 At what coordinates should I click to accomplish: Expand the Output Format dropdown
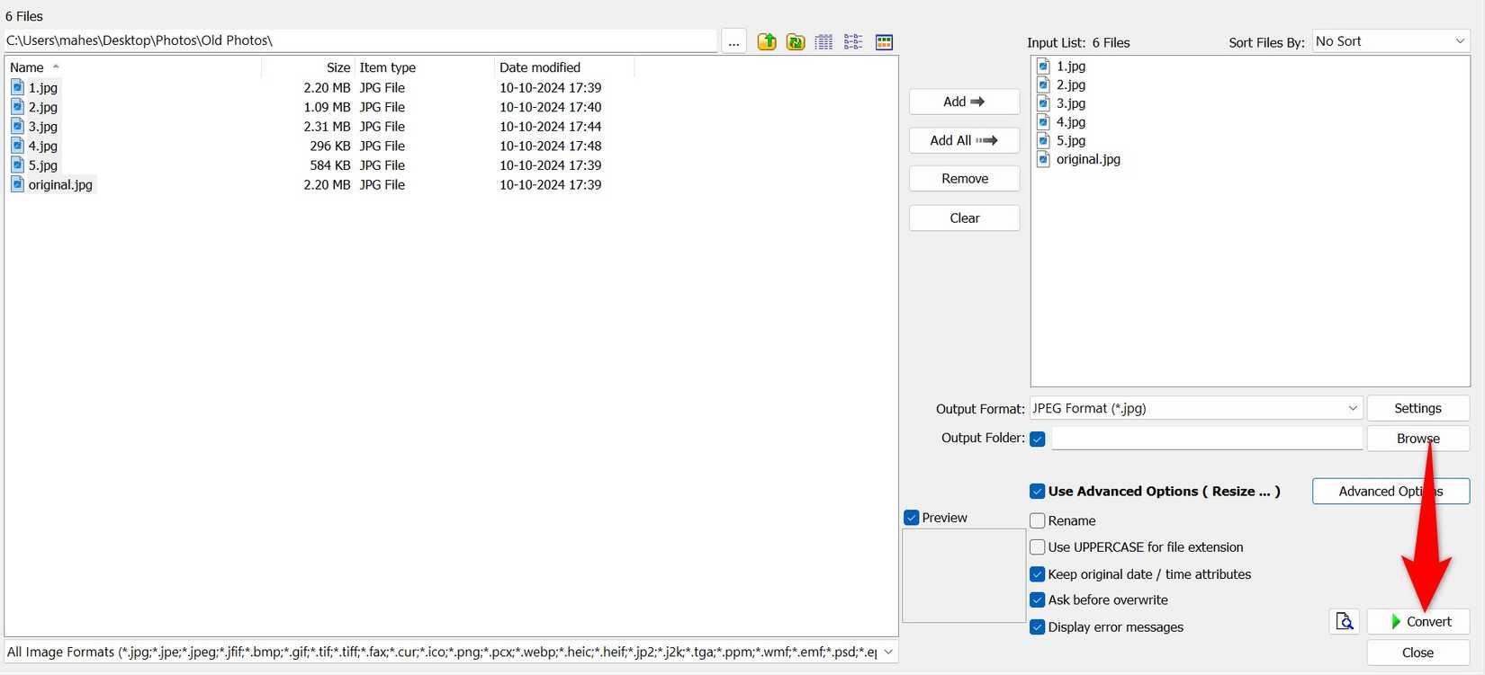point(1195,408)
